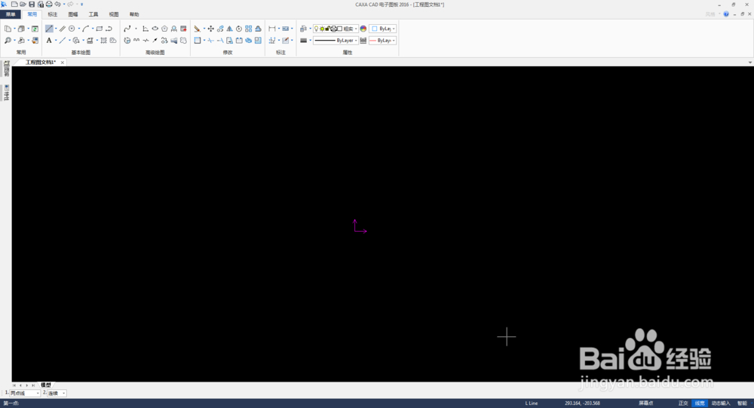
Task: Select the Mirror tool
Action: coord(229,29)
